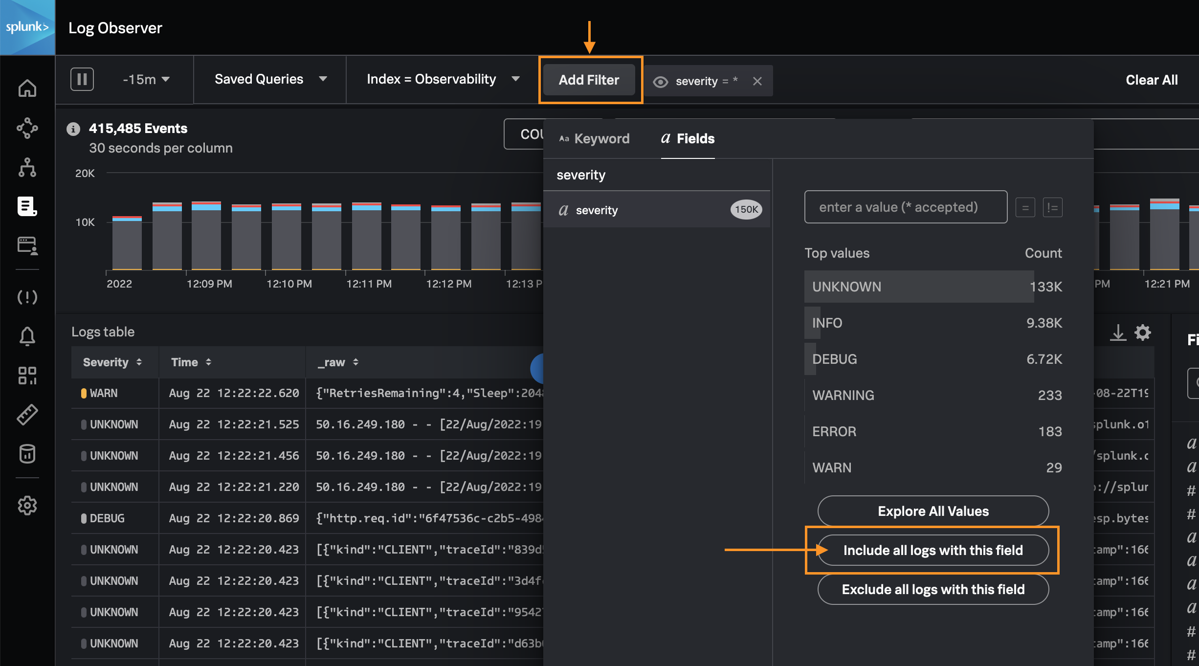Screen dimensions: 1199x666
Task: Click the enter a value input field
Action: pos(905,207)
